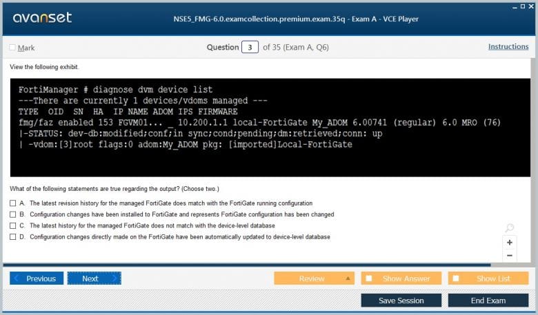Zoom out with the minus icon
The height and width of the screenshot is (315, 538).
(x=509, y=256)
